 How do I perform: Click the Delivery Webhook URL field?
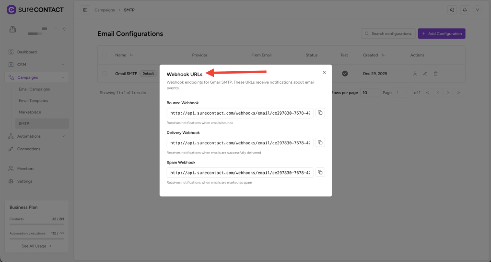pyautogui.click(x=240, y=142)
